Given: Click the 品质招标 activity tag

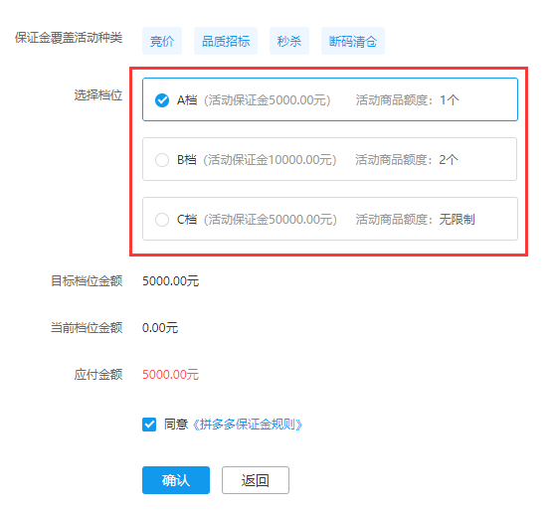Looking at the screenshot, I should coord(226,41).
